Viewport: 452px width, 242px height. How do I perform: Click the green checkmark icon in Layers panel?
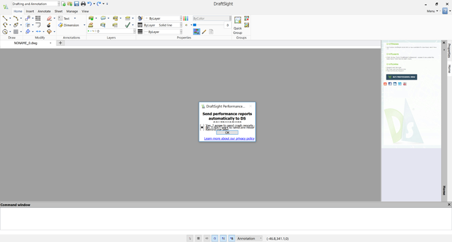(x=128, y=25)
